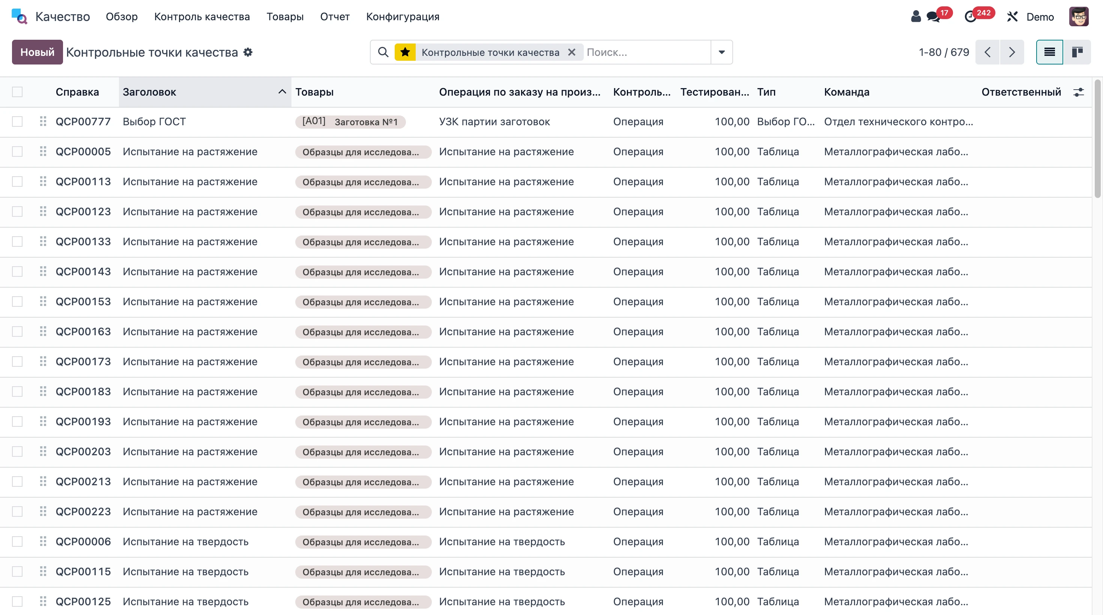
Task: Tick the checkbox for QCP00006
Action: click(17, 541)
